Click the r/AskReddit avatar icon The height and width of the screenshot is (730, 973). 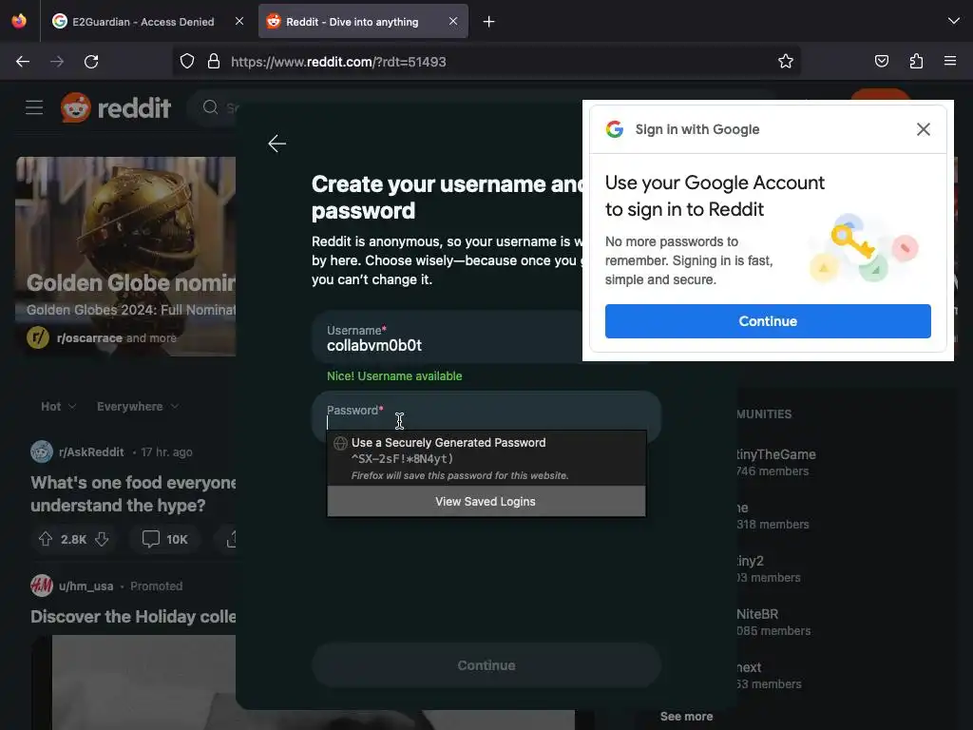[42, 451]
